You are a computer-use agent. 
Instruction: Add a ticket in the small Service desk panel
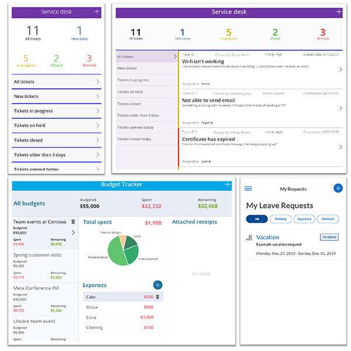97,12
